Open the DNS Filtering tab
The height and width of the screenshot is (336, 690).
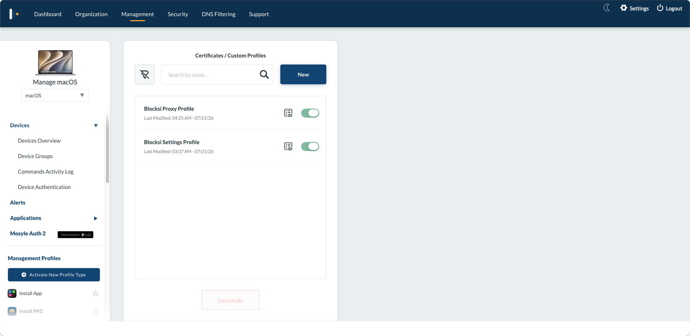[x=218, y=14]
